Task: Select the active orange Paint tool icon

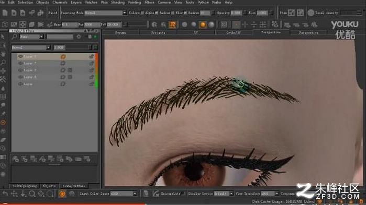Action: [x=3, y=123]
